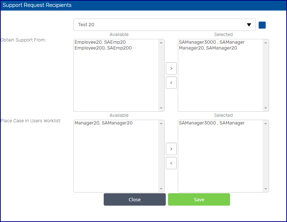Viewport: 287px width, 222px height.
Task: Click left arrow in Place Case in Users Worklist
Action: coord(171,163)
